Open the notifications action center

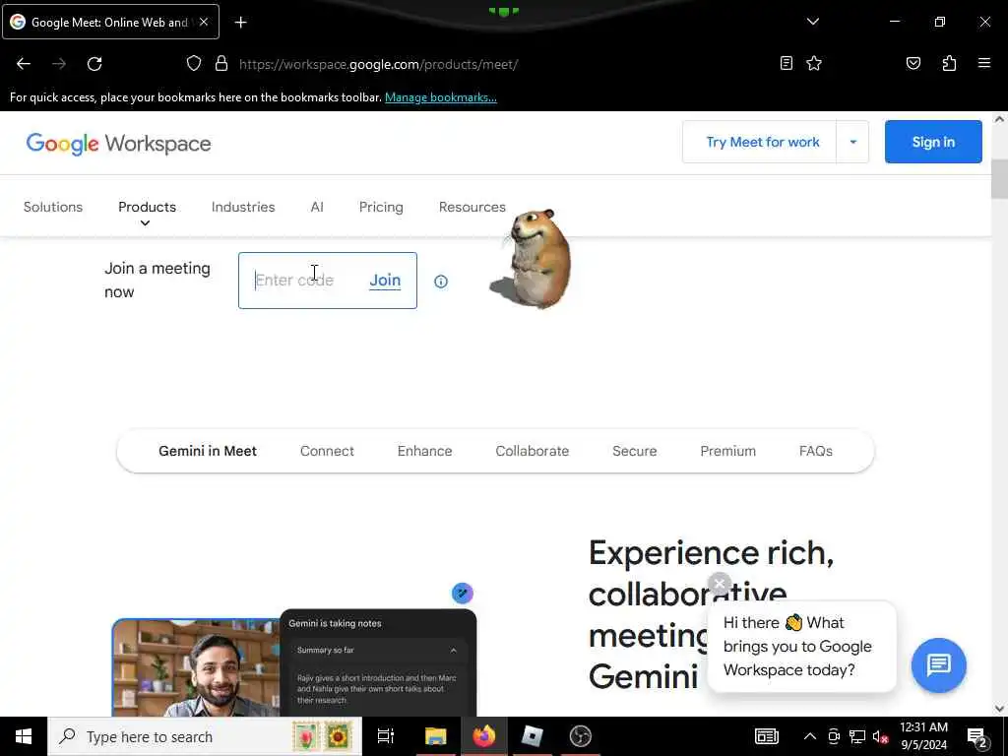pyautogui.click(x=977, y=737)
